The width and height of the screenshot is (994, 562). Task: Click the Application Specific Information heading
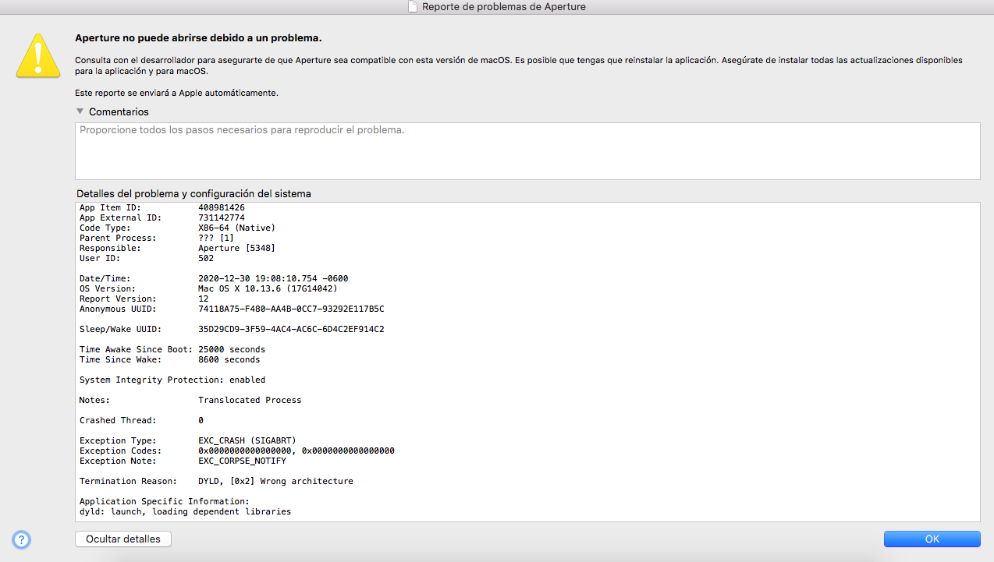(x=165, y=502)
